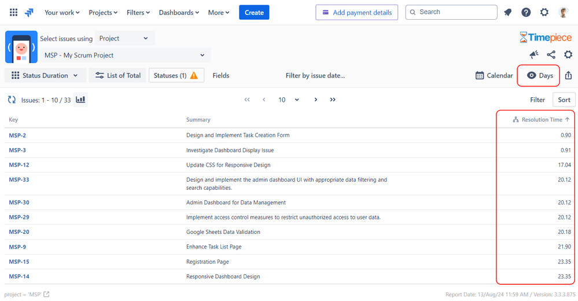Open the MSP - My Scrum Project dropdown
578x301 pixels.
126,56
